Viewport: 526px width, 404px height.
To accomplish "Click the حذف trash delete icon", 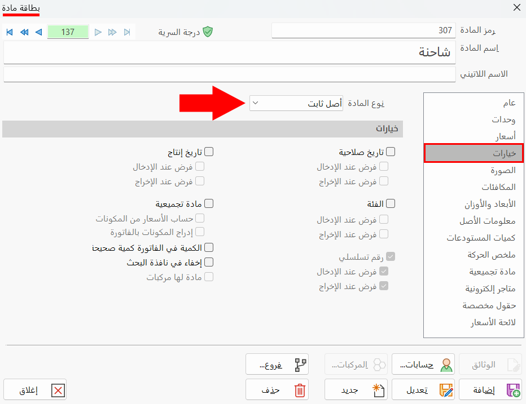I will click(x=301, y=389).
